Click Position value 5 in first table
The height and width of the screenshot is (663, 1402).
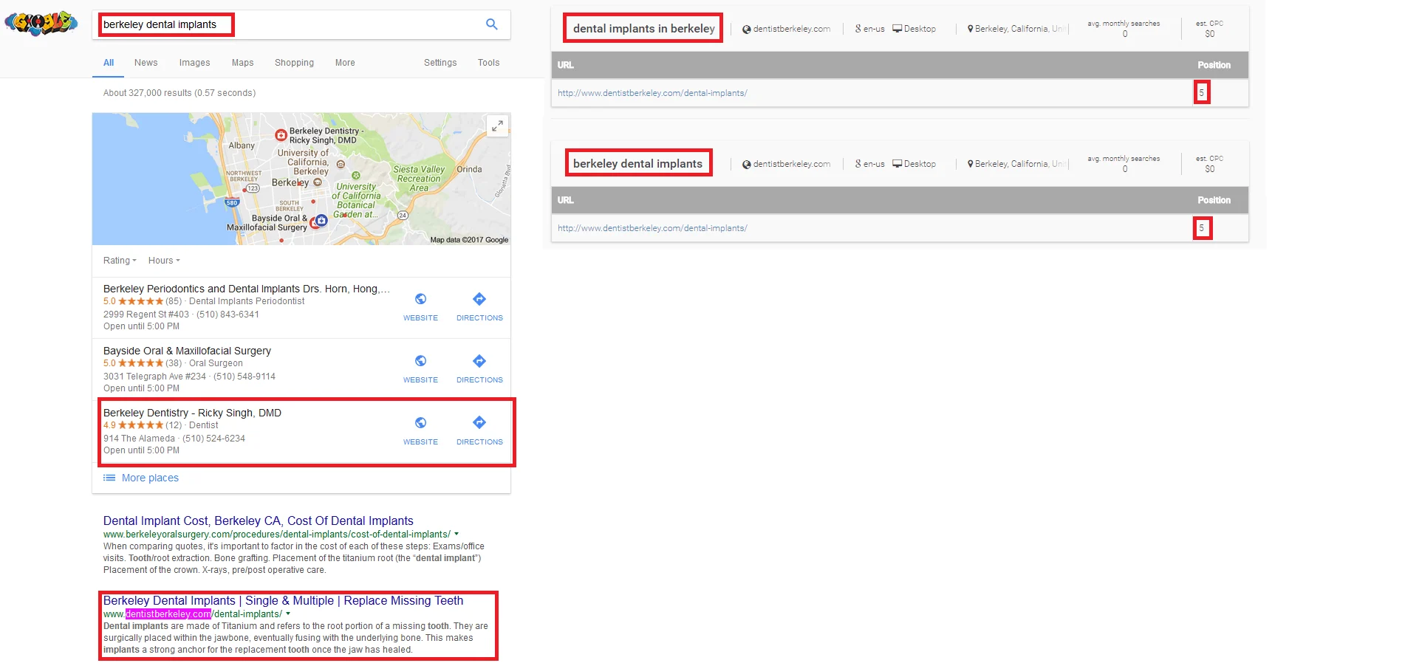tap(1201, 92)
